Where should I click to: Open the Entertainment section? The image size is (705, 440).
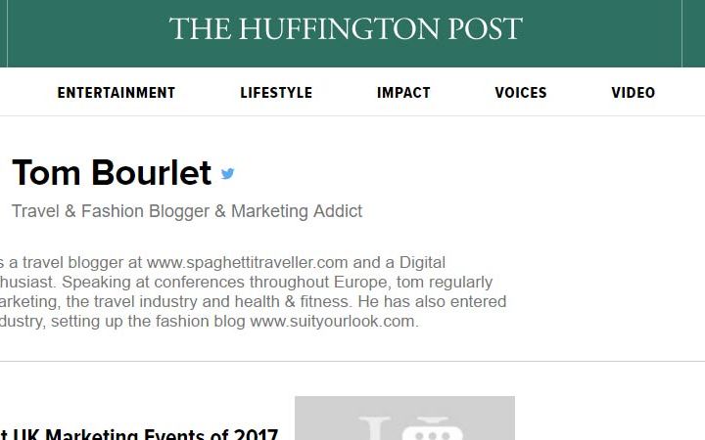(116, 93)
